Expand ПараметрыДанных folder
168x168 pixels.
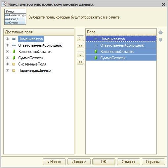click(7, 70)
